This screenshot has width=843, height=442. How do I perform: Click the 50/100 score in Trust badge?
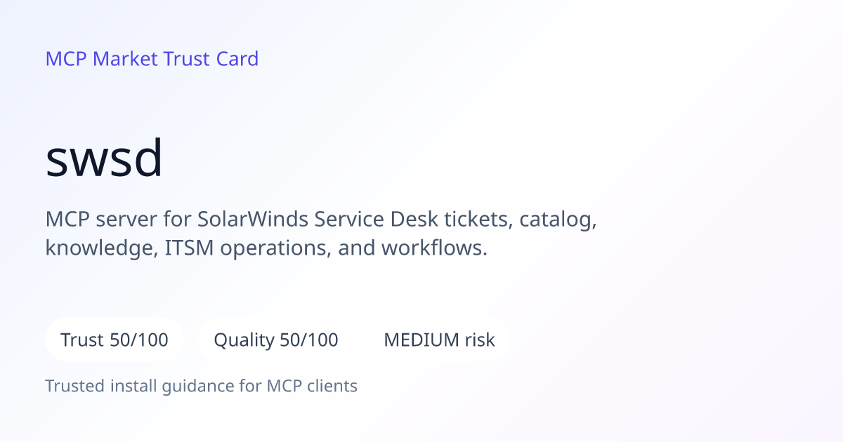pyautogui.click(x=139, y=340)
